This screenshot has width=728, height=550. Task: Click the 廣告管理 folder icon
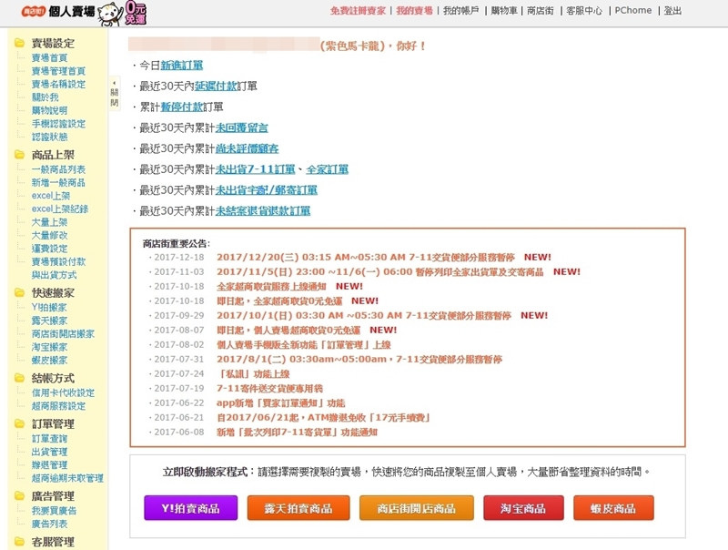19,495
